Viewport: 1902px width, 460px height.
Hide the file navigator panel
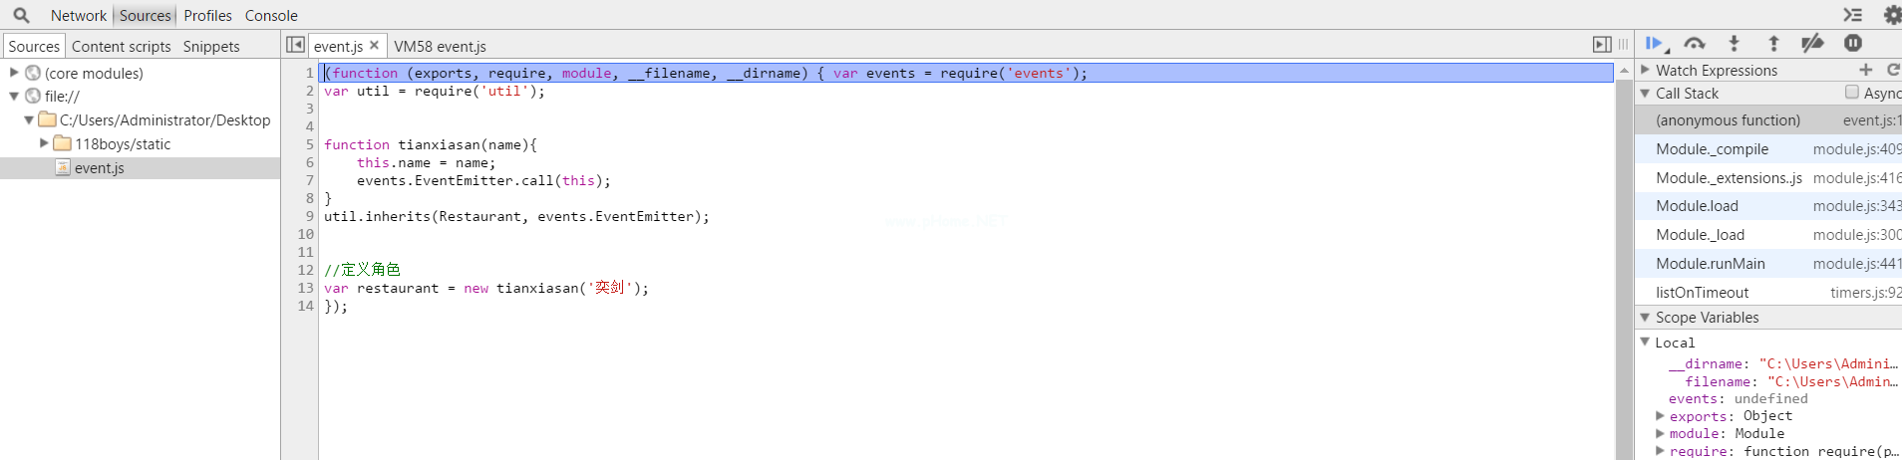tap(295, 45)
